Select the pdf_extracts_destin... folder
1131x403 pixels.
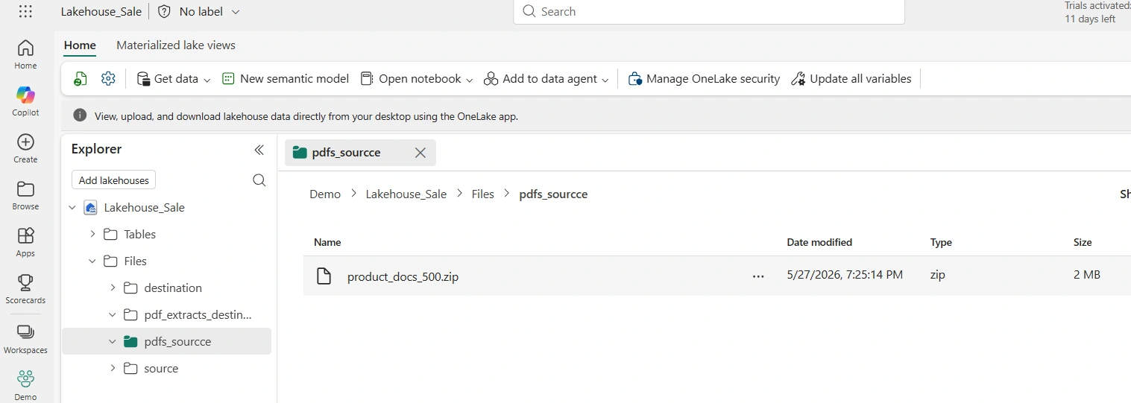(x=198, y=315)
